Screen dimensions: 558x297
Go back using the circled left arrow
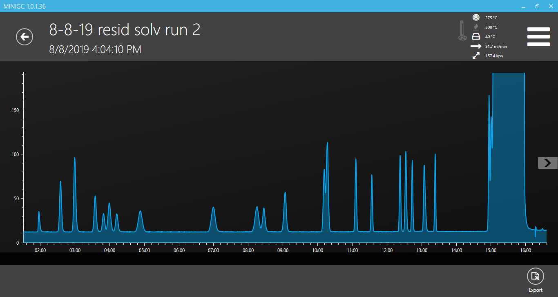[25, 37]
